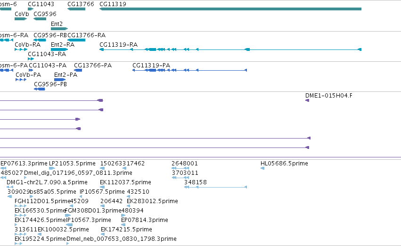The image size is (401, 246).
Task: Click the EP07613.3prime label
Action: [x=24, y=164]
